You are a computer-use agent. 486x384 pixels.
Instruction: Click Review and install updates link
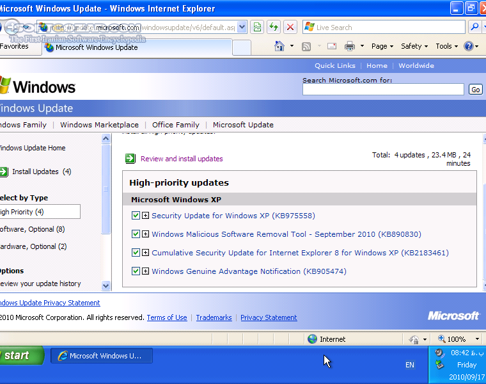tap(182, 159)
